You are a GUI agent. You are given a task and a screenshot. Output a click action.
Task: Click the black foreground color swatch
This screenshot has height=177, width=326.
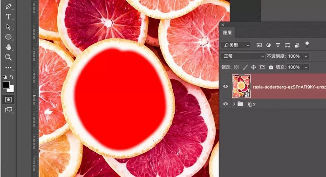[6, 85]
